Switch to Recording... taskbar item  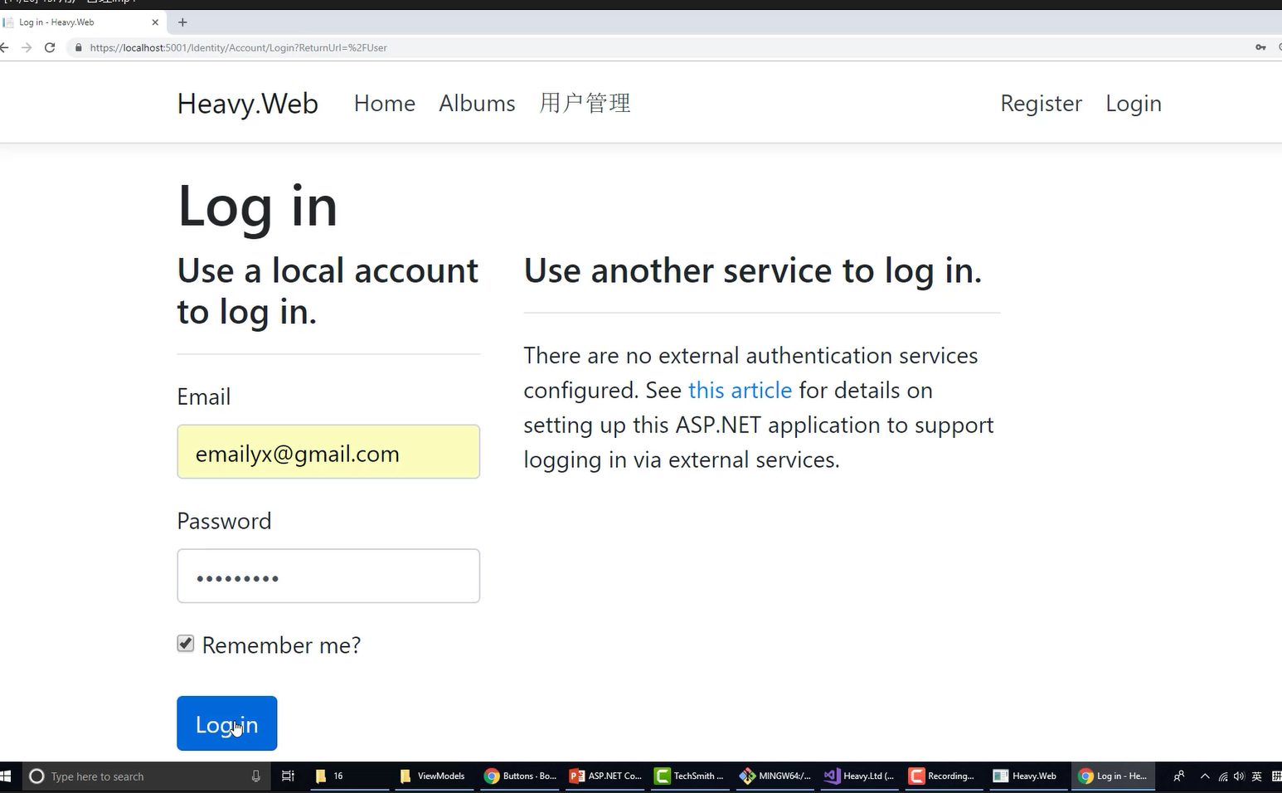(x=944, y=776)
